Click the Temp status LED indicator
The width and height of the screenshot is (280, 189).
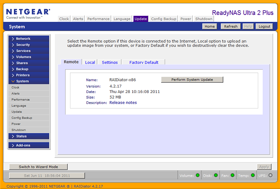click(x=252, y=175)
